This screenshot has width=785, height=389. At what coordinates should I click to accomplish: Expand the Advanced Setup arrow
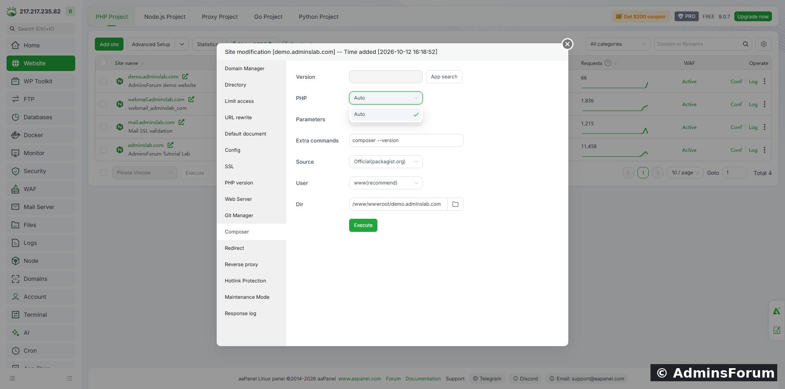[x=182, y=44]
